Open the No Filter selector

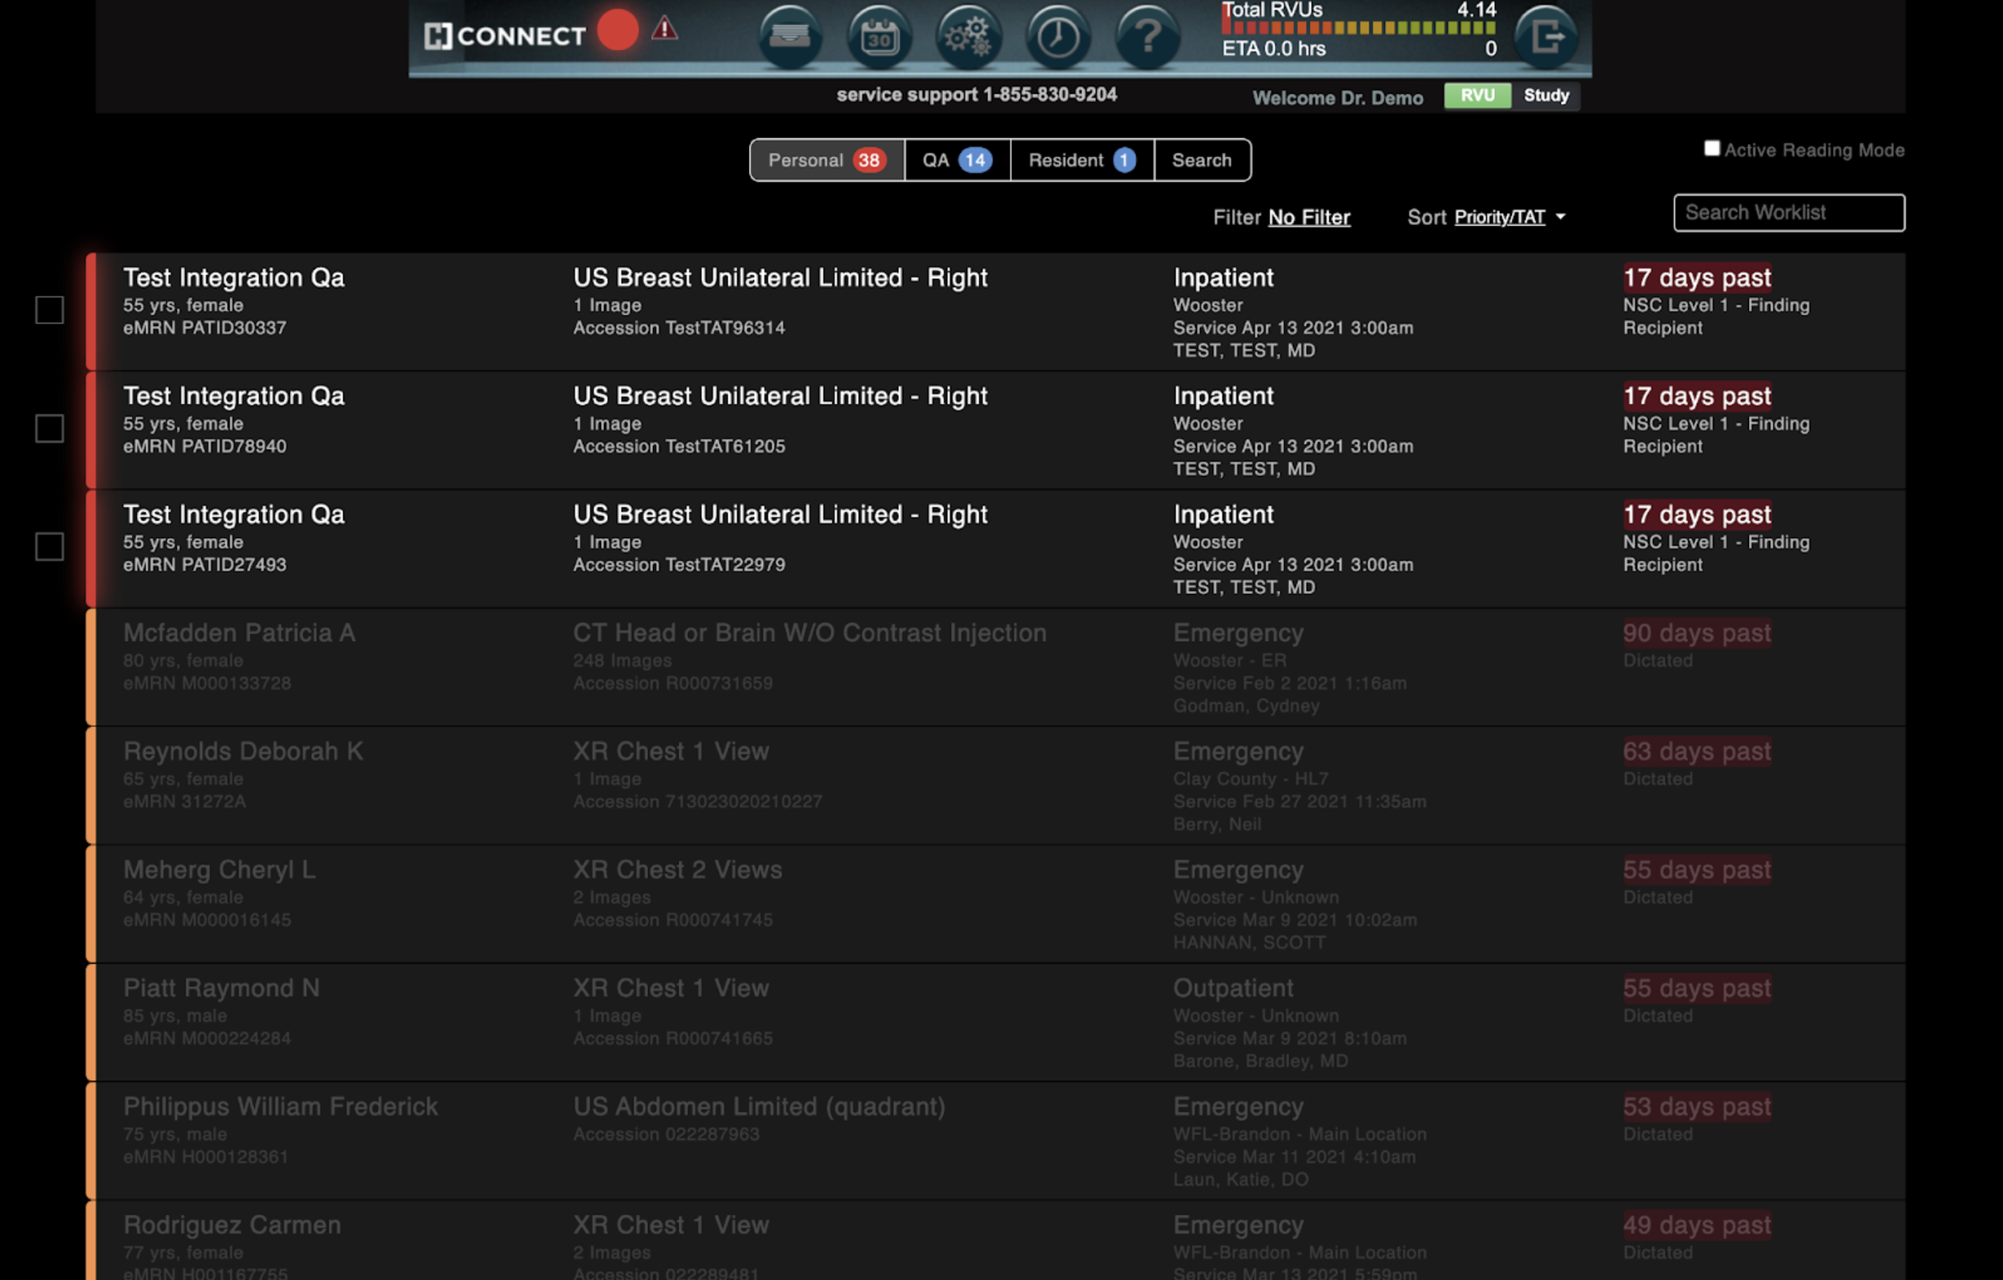click(x=1308, y=217)
